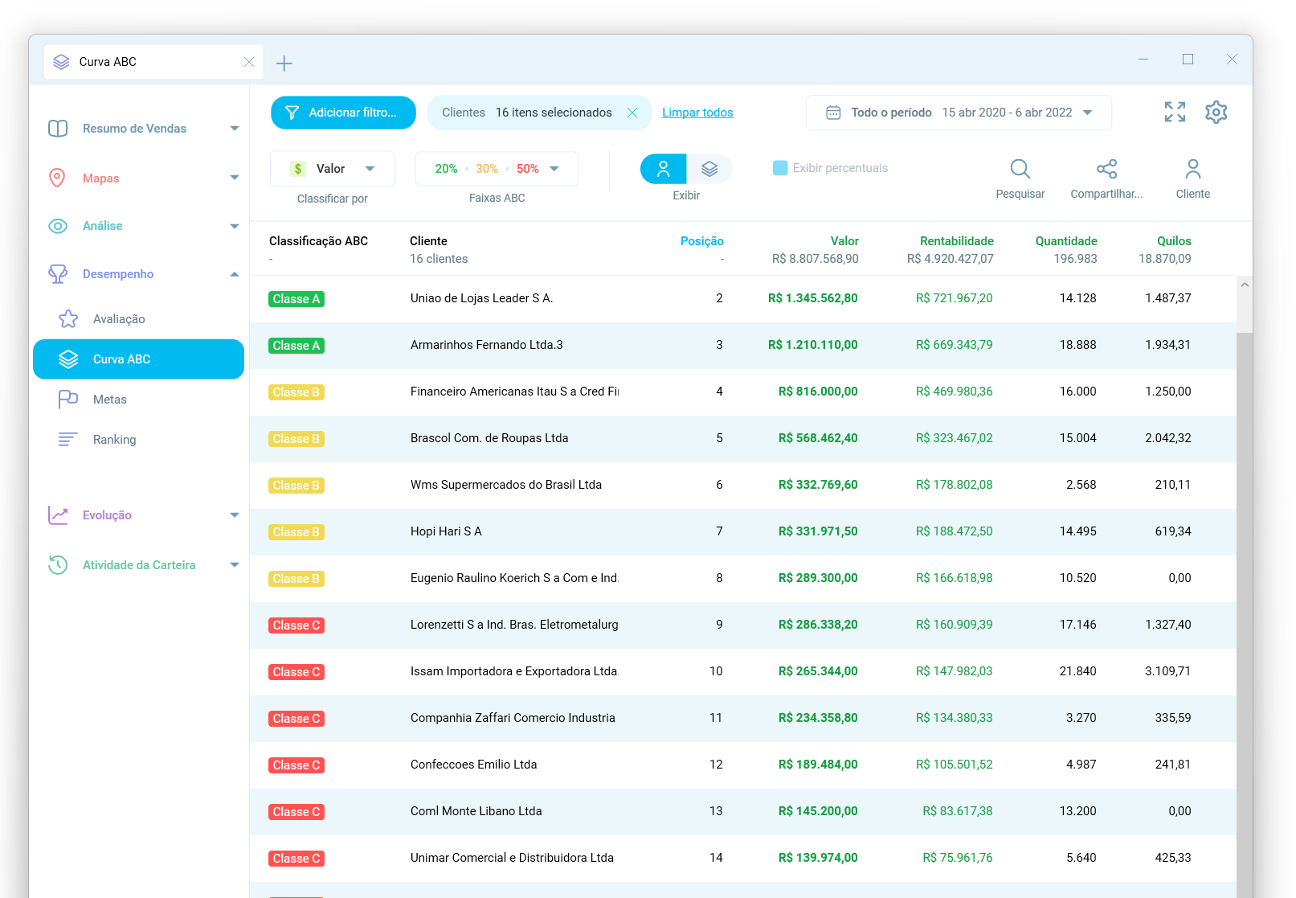The width and height of the screenshot is (1296, 898).
Task: Click the Adicionar filtro button
Action: click(343, 113)
